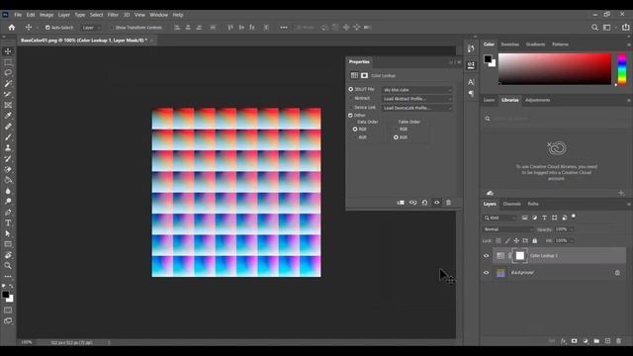
Task: Open the Fill dropdown arrow
Action: pos(572,240)
